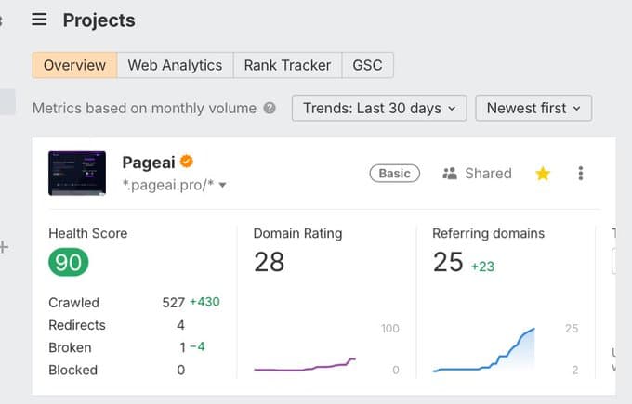Click the green Health Score 90
632x404 pixels.
[x=69, y=262]
